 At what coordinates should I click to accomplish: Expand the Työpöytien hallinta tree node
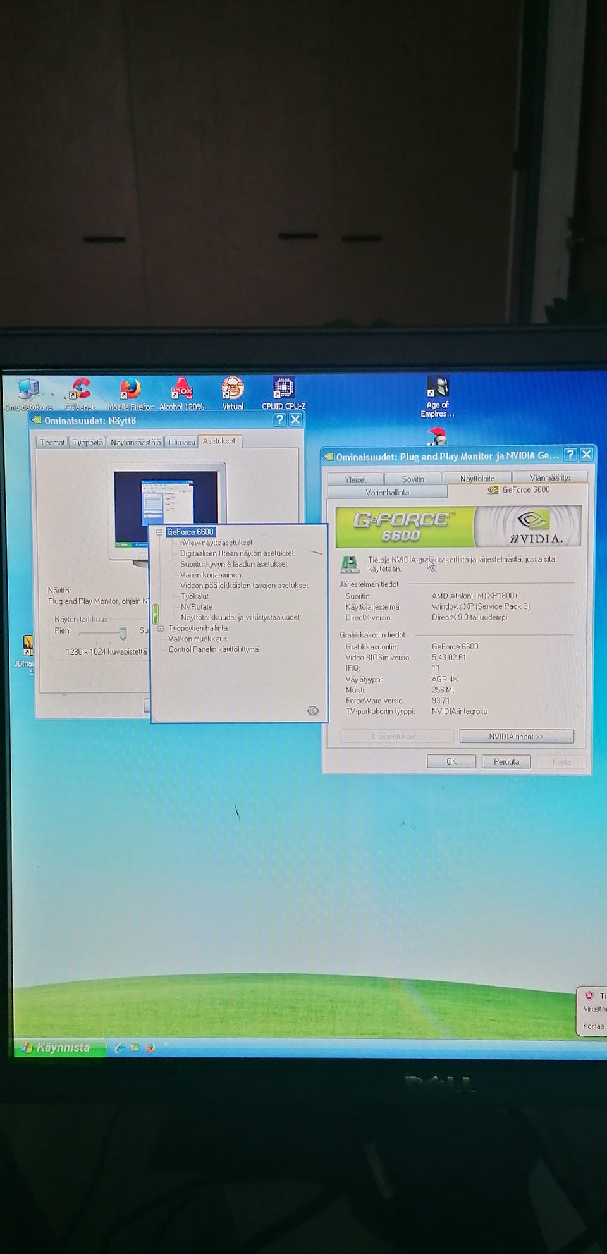tap(161, 629)
